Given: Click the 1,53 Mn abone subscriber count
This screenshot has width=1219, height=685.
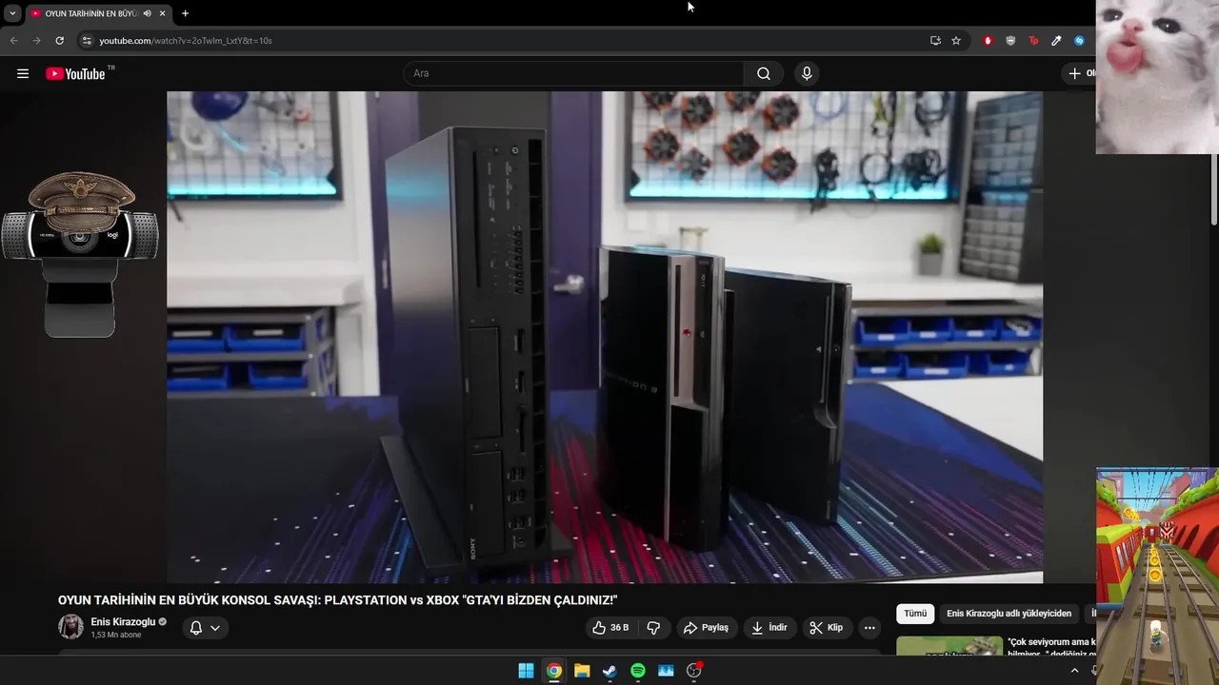Looking at the screenshot, I should click(x=116, y=635).
